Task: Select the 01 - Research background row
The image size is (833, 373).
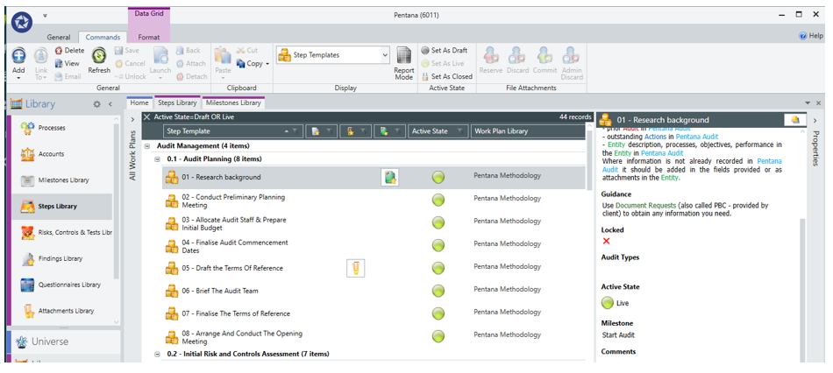Action: coord(374,177)
